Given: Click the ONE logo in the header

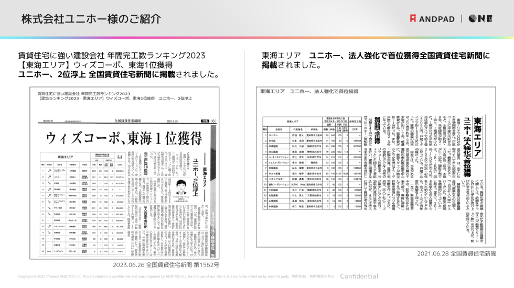Looking at the screenshot, I should (x=480, y=19).
